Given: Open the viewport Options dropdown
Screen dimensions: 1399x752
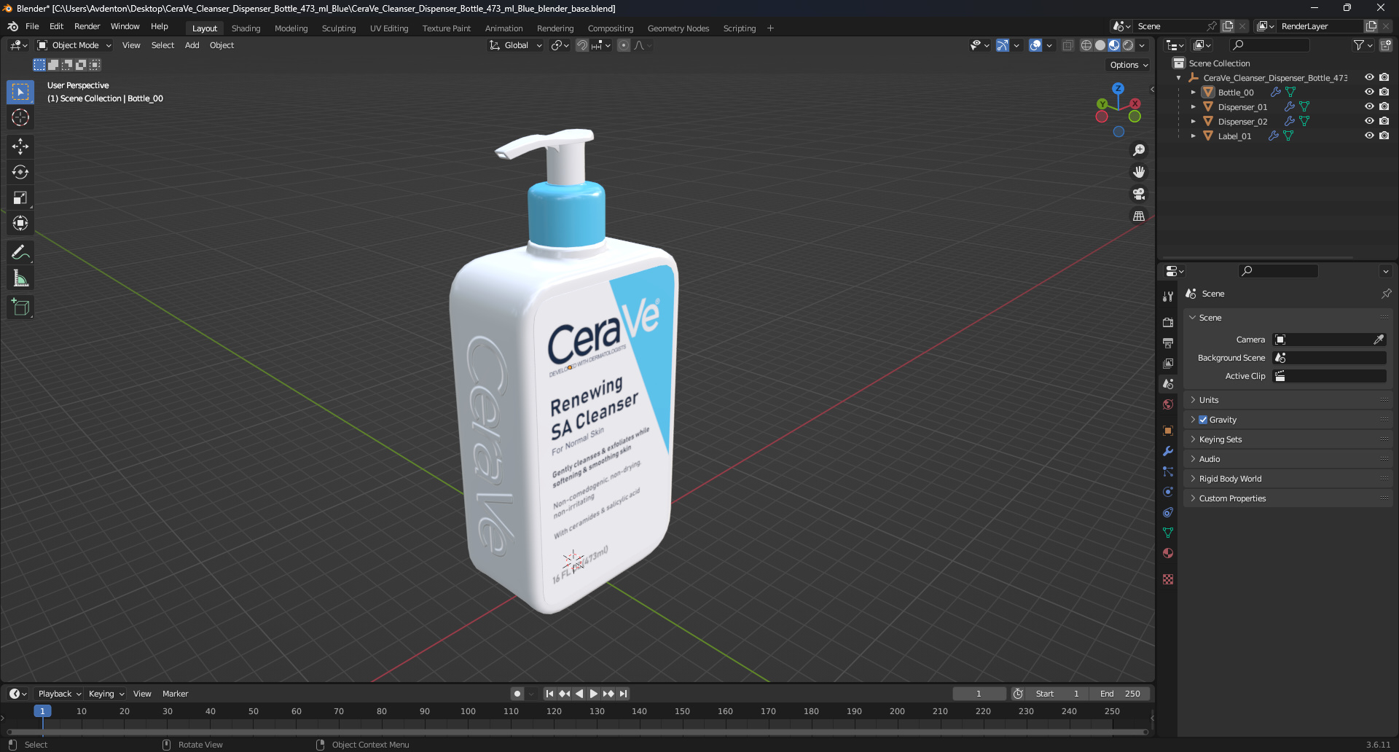Looking at the screenshot, I should (1128, 65).
